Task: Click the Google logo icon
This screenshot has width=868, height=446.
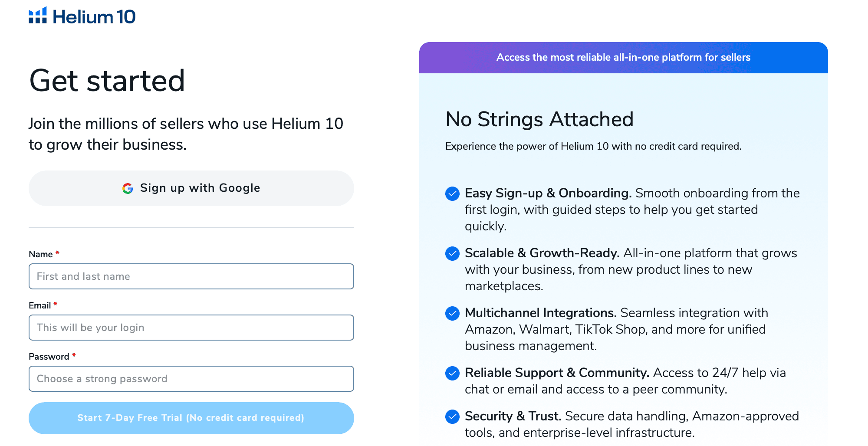Action: coord(128,188)
